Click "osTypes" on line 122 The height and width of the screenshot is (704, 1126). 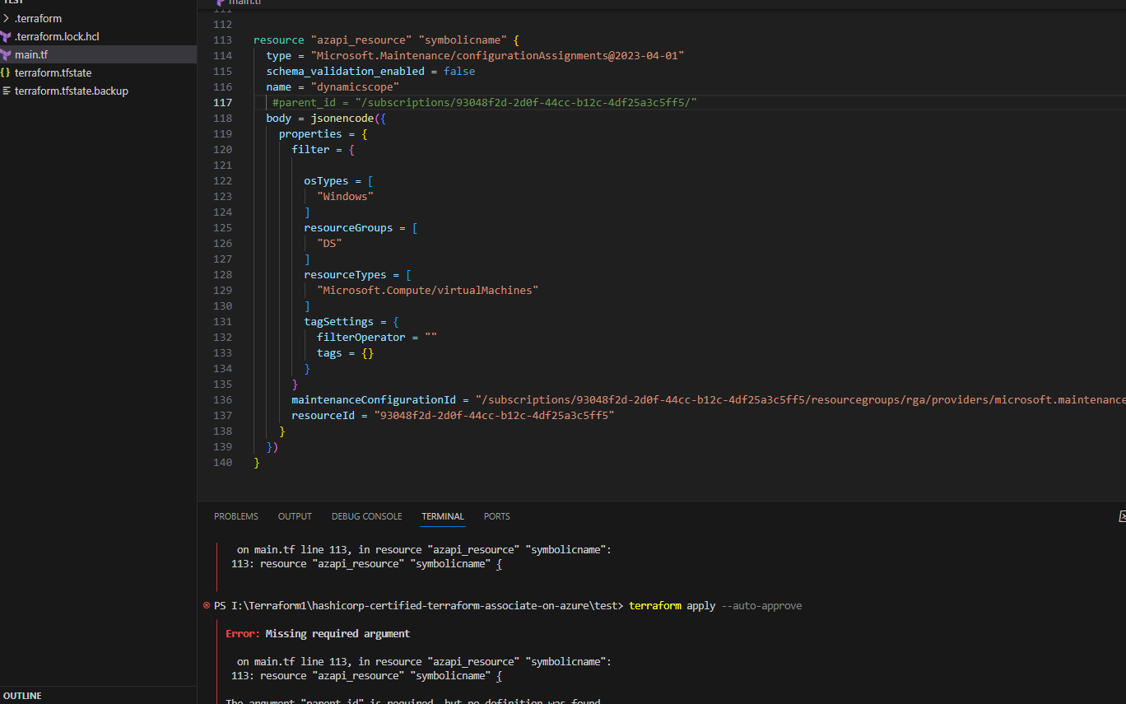coord(326,180)
